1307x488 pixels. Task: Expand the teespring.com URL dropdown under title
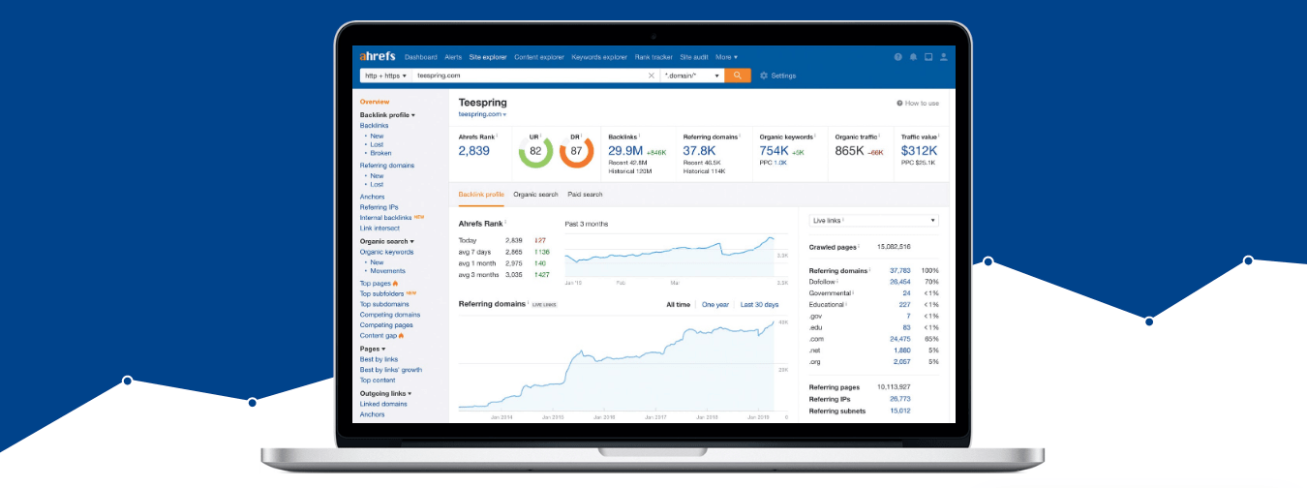pyautogui.click(x=482, y=114)
